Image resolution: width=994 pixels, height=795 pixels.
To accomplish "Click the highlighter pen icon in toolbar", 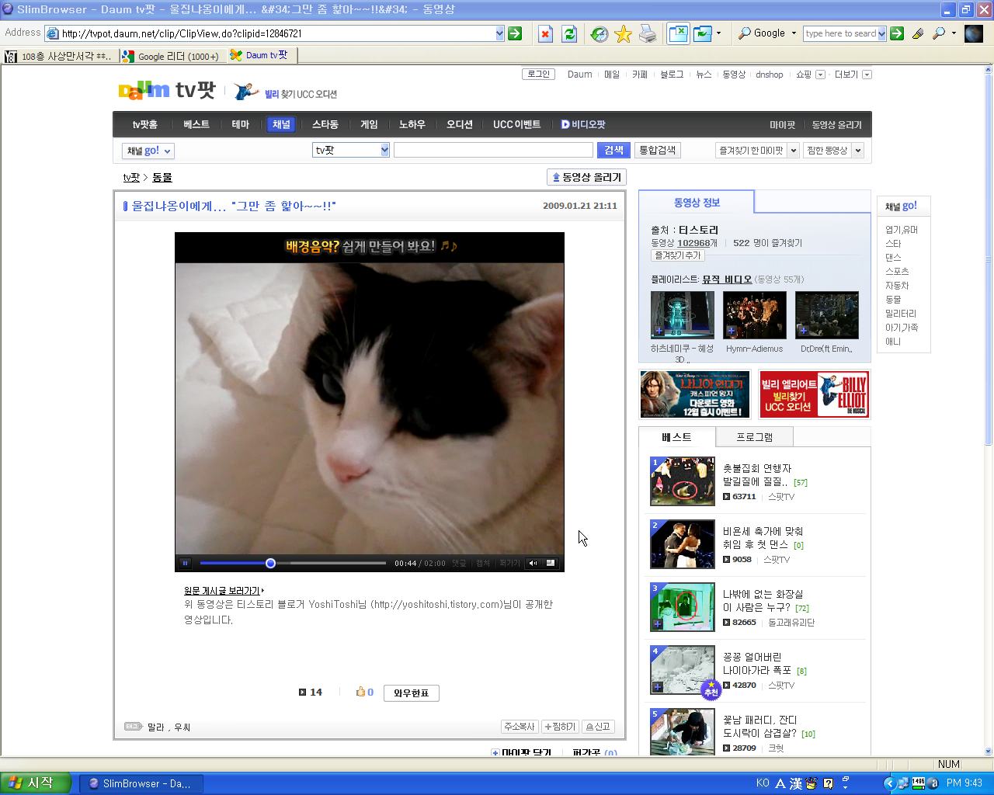I will (x=919, y=33).
